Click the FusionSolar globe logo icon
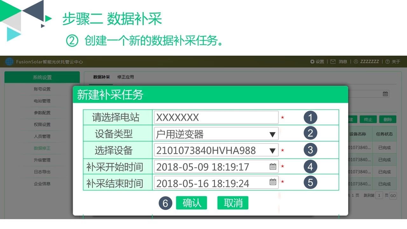407x229 pixels. [x=9, y=62]
